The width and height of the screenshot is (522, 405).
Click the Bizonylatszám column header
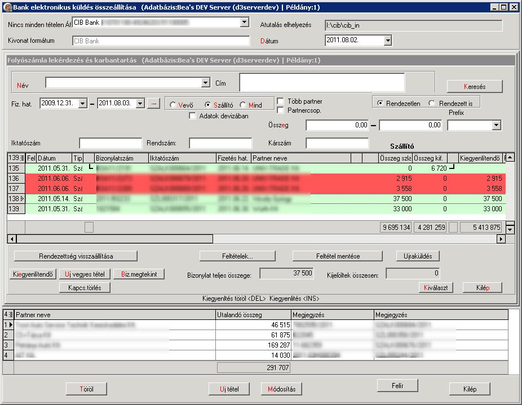(x=122, y=158)
